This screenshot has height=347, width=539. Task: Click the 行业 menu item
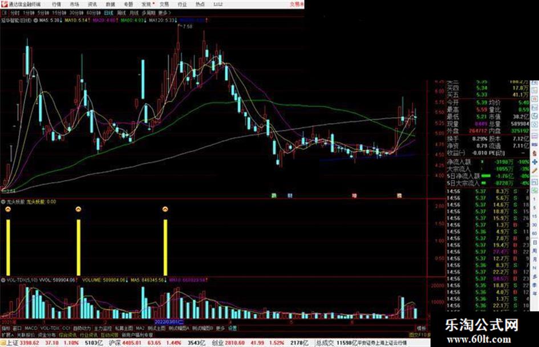pos(182,4)
